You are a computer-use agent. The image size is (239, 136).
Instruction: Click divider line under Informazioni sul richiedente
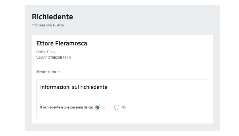[122, 95]
